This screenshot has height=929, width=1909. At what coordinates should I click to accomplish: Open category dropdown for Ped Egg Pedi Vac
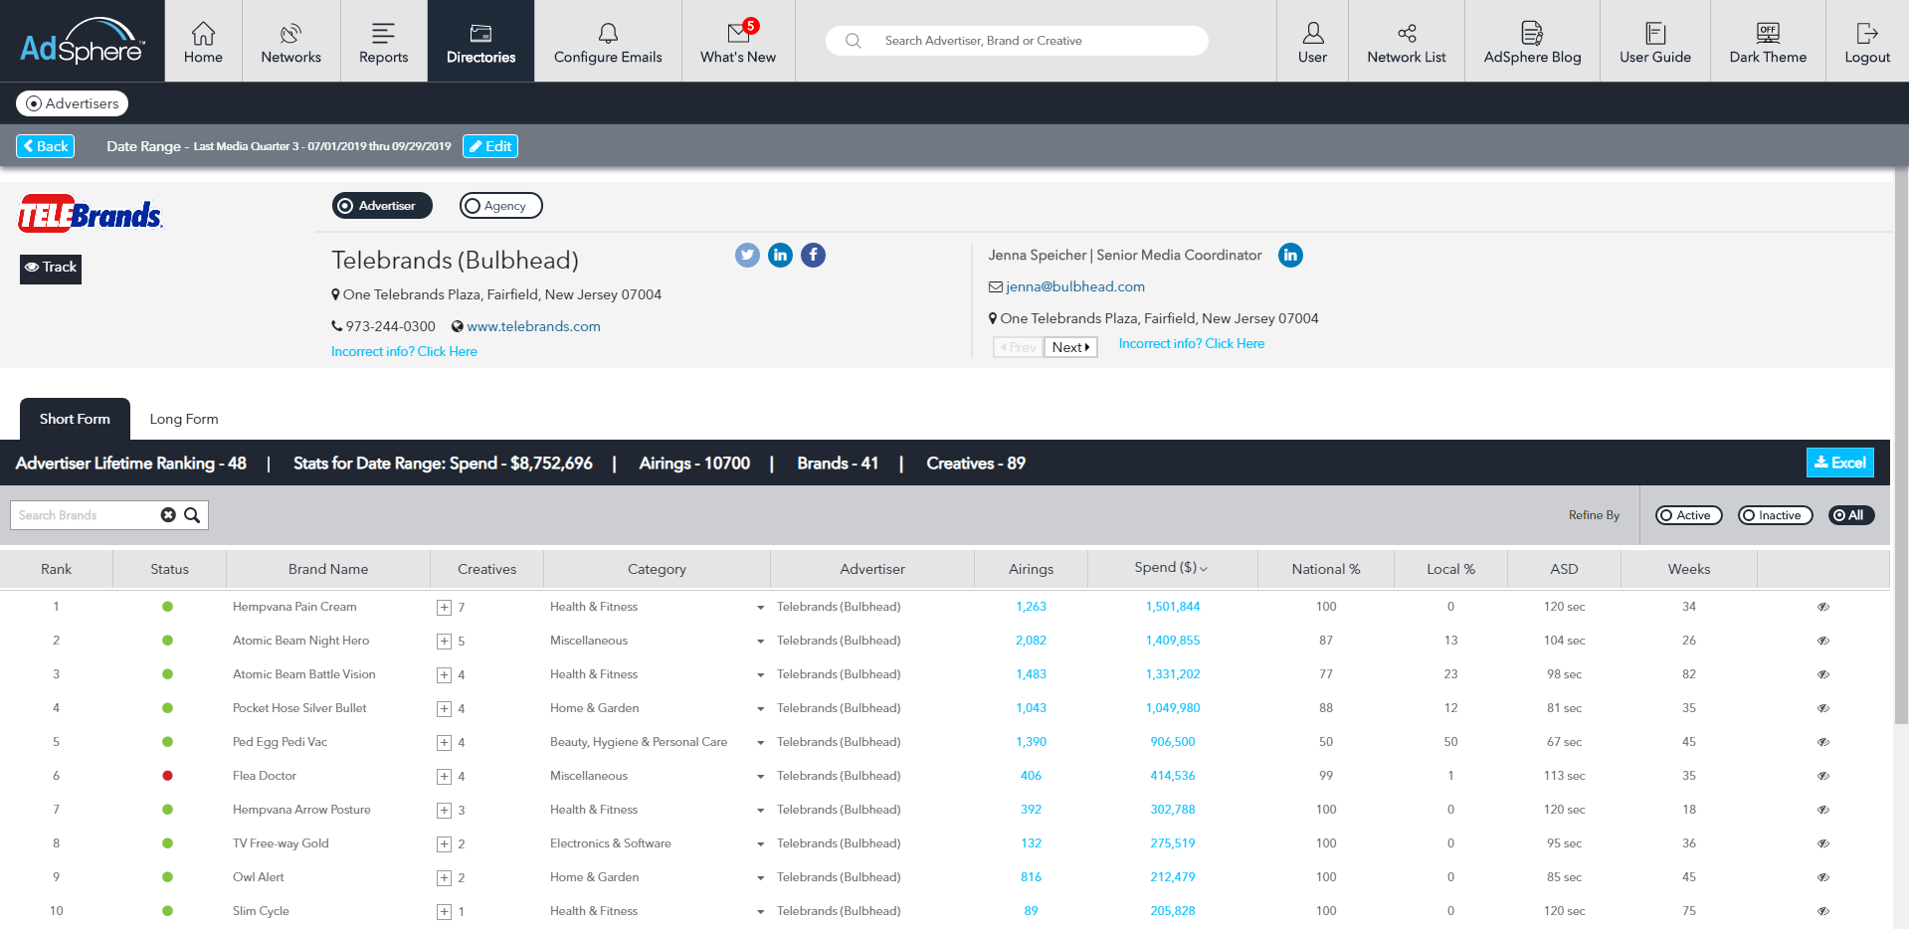760,743
